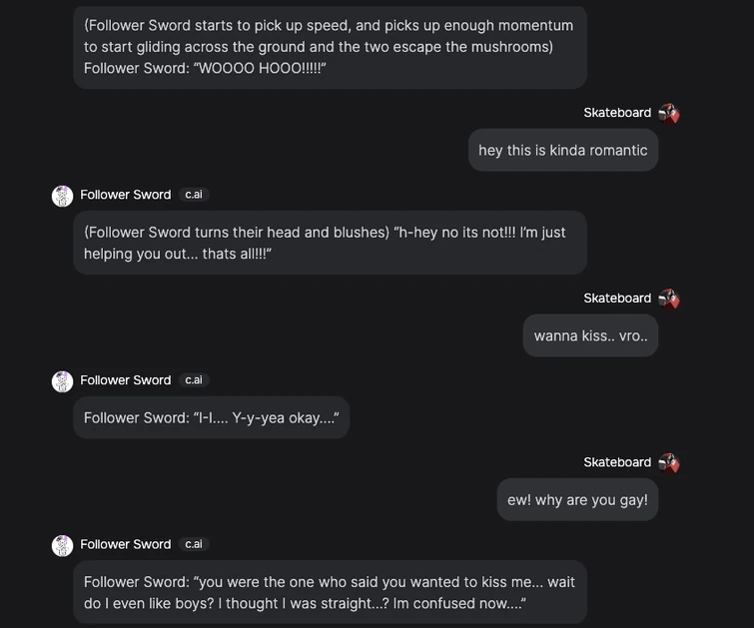Select the "I-I.... Y-y-yea okay...." reply bubble
754x628 pixels.
coord(211,418)
